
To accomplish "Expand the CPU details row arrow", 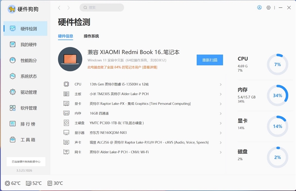I will coord(221,84).
